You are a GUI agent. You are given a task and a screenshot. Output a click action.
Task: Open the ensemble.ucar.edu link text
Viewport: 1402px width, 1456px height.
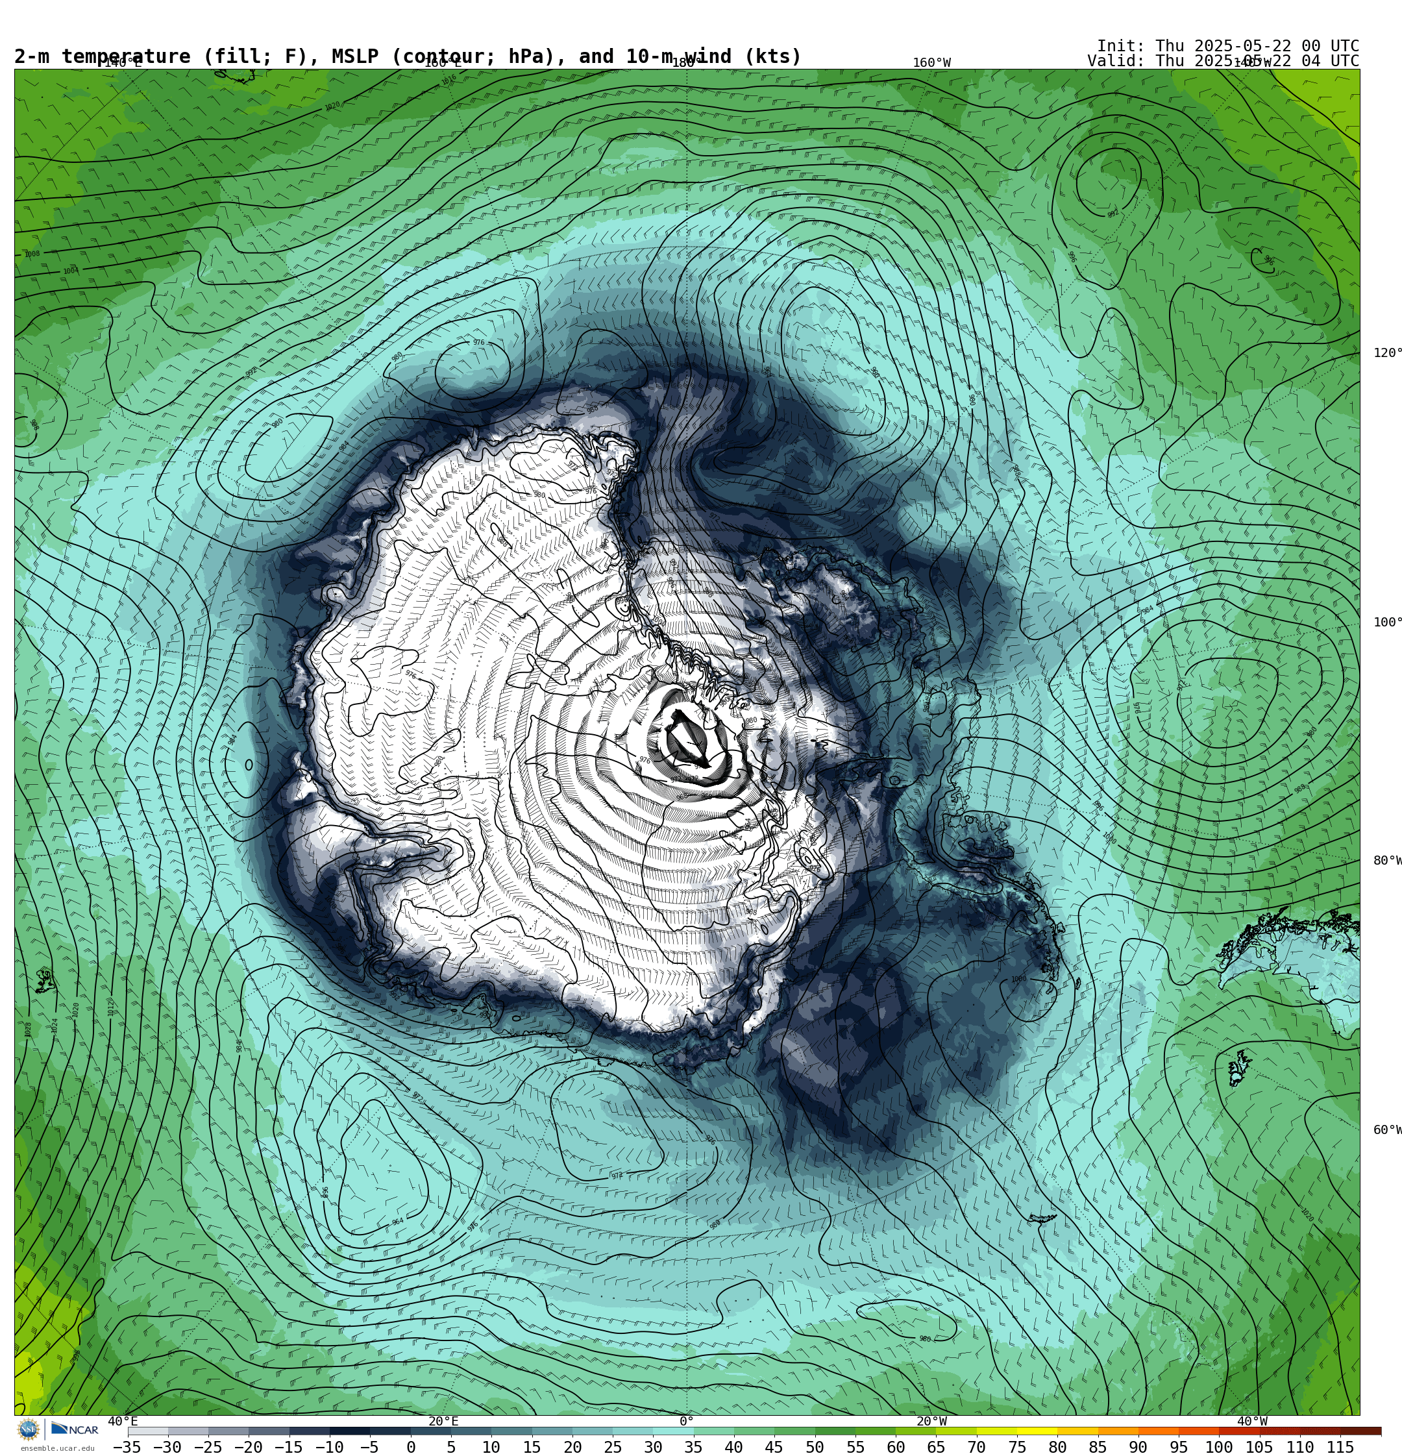[x=57, y=1448]
